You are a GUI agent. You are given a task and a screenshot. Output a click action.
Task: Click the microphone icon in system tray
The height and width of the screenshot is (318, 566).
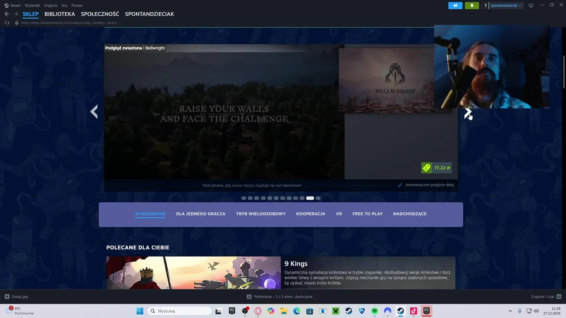520,311
